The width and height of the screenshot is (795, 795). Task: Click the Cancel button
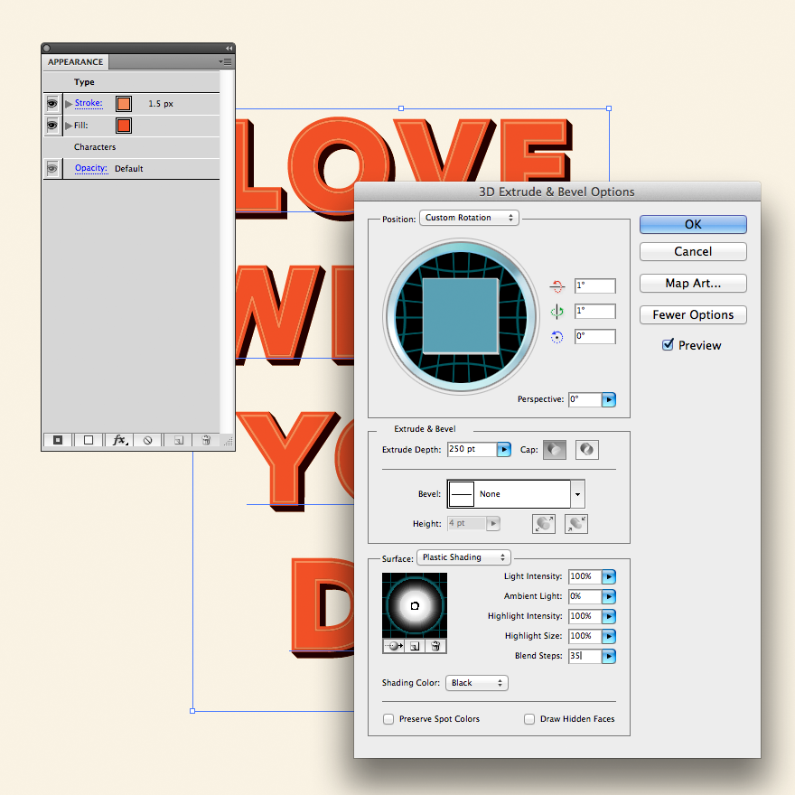point(693,251)
